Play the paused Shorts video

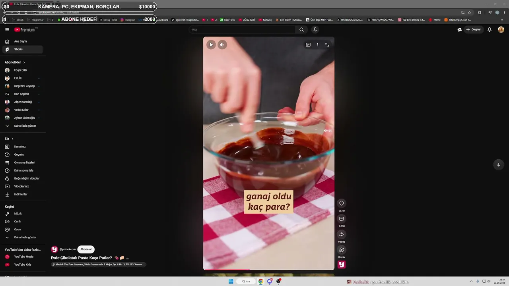[x=211, y=44]
